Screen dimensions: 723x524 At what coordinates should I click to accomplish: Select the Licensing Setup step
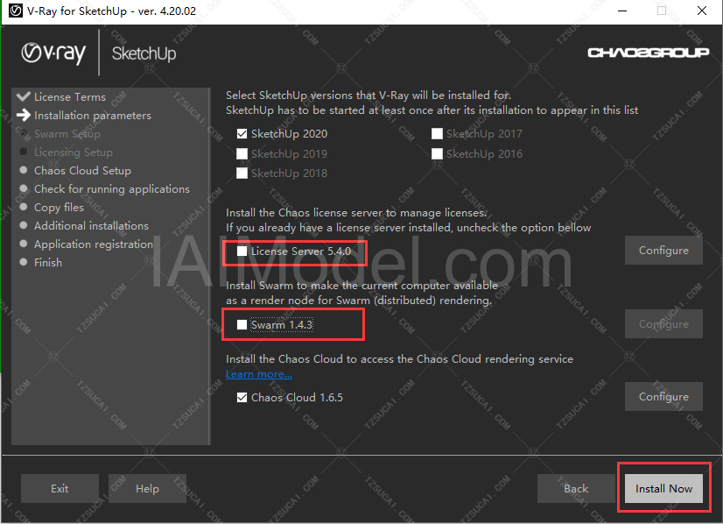tap(74, 152)
